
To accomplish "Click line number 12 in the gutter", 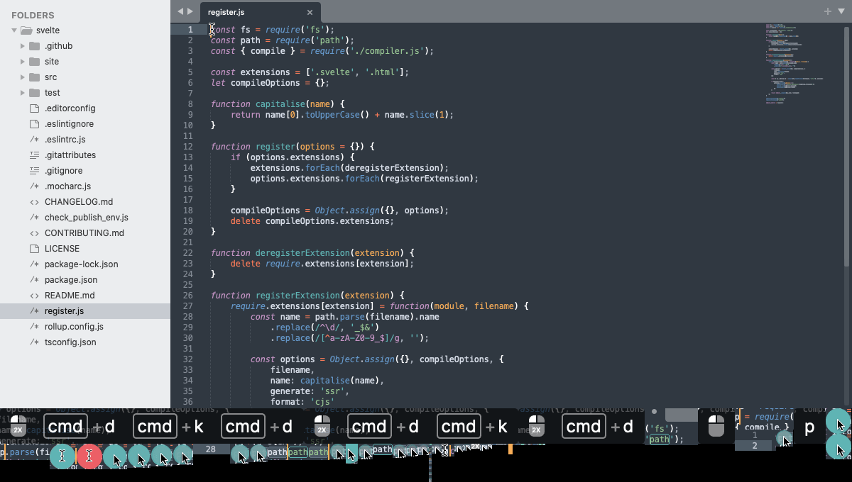I will (x=187, y=146).
